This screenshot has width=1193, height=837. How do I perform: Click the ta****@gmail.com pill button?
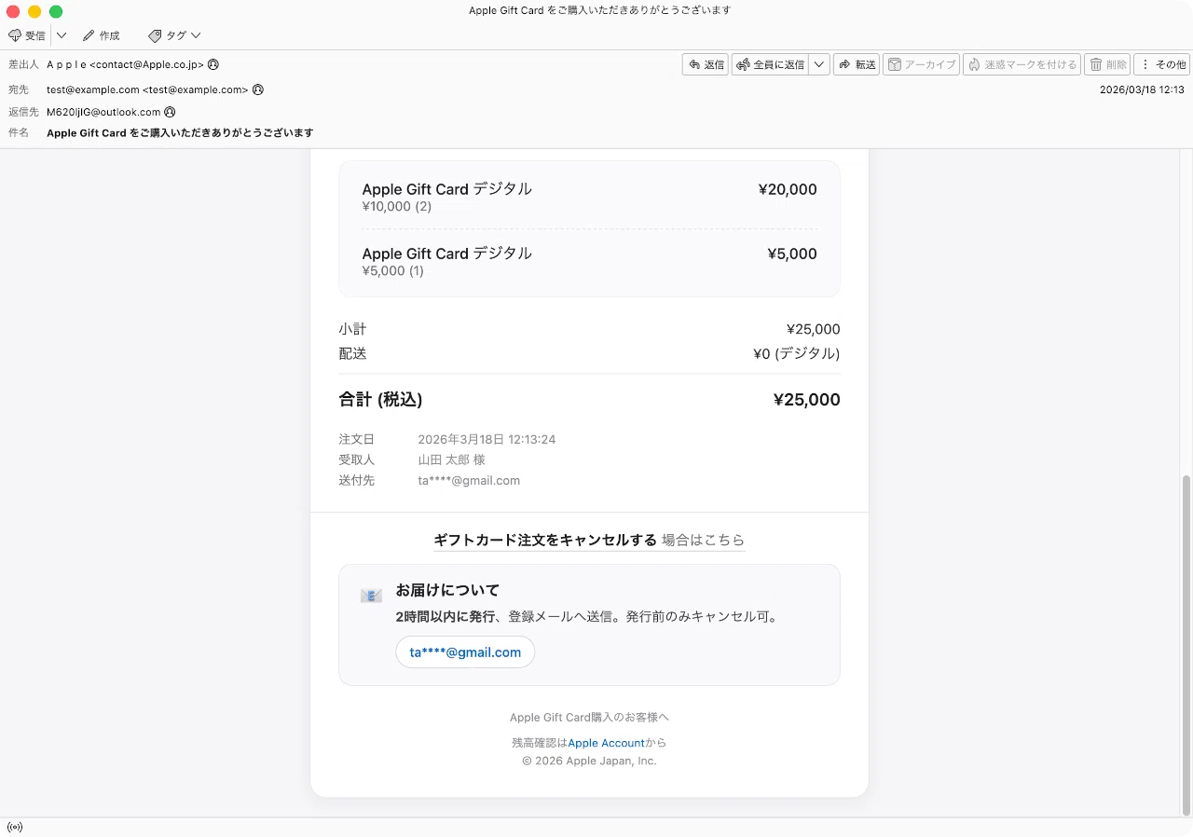[x=465, y=652]
